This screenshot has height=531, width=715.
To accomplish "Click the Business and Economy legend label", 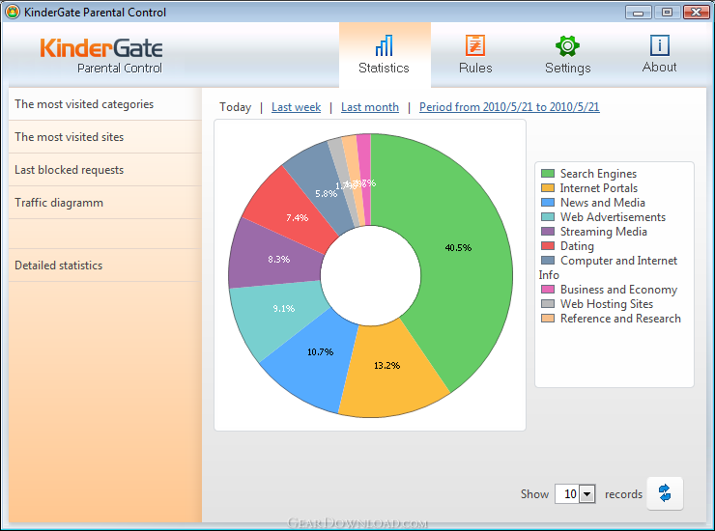I will tap(618, 290).
